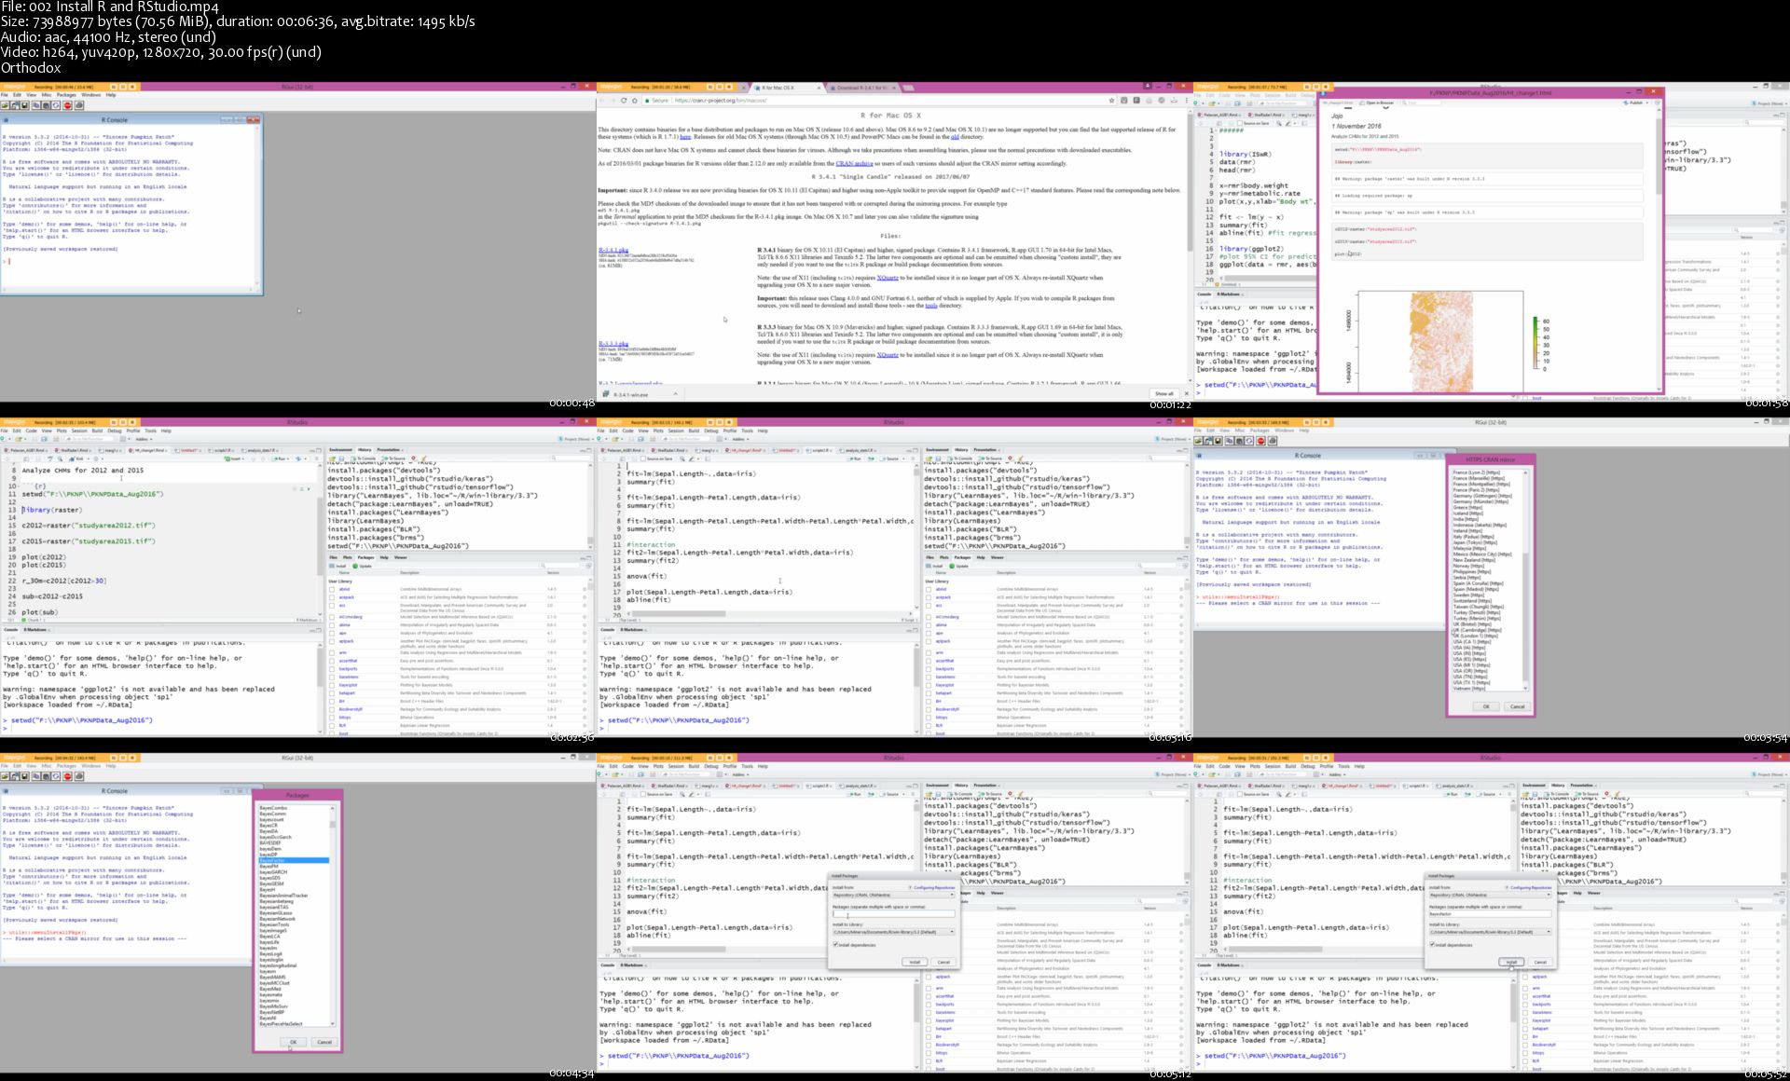Screen dimensions: 1790x1081
Task: Click the Run icon in the 00:05:12 RStudio editor toolbar
Action: (855, 794)
